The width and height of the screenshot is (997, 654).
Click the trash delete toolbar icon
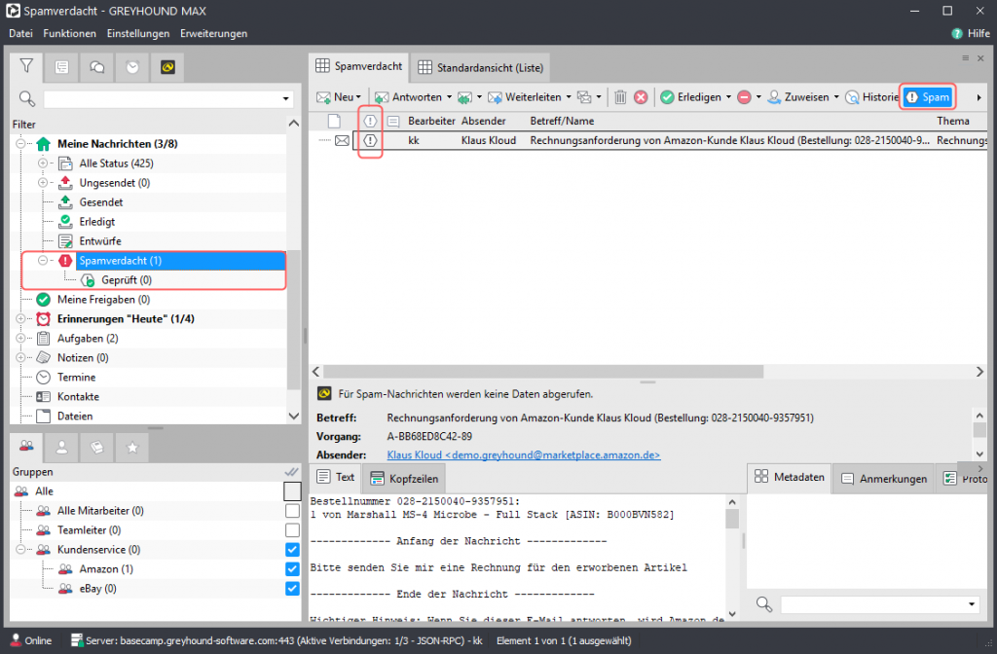620,97
